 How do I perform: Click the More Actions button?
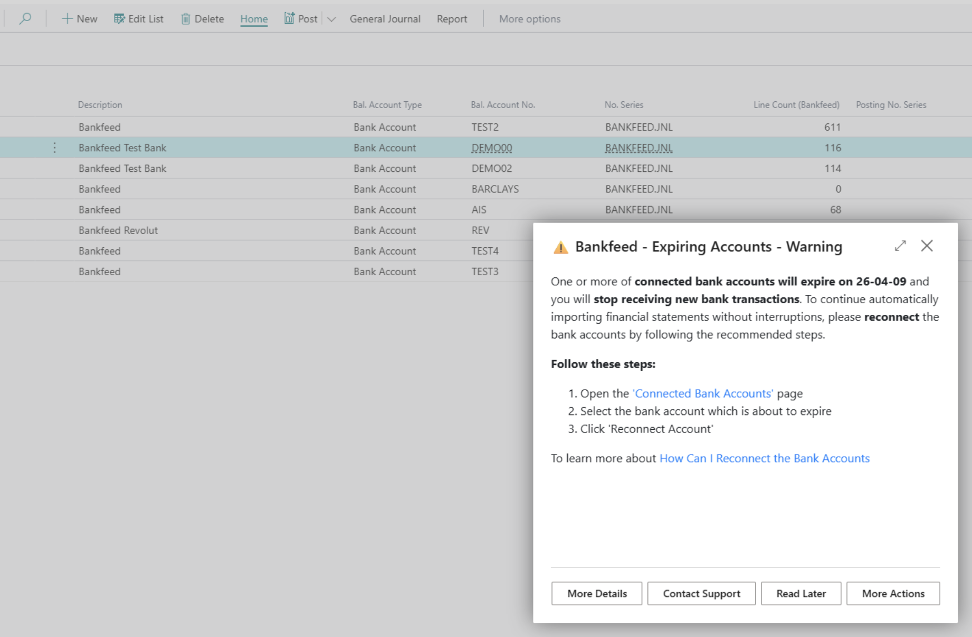tap(893, 594)
